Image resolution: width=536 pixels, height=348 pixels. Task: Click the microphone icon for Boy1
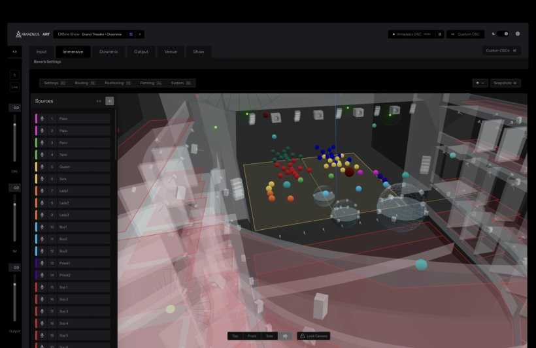42,227
